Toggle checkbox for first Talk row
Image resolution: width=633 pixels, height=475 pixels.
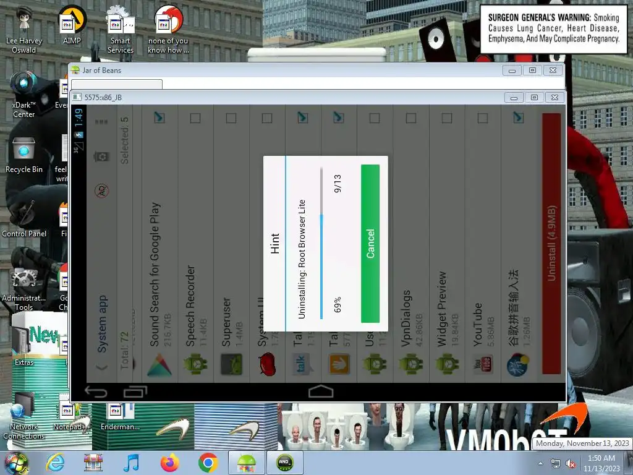click(x=302, y=118)
